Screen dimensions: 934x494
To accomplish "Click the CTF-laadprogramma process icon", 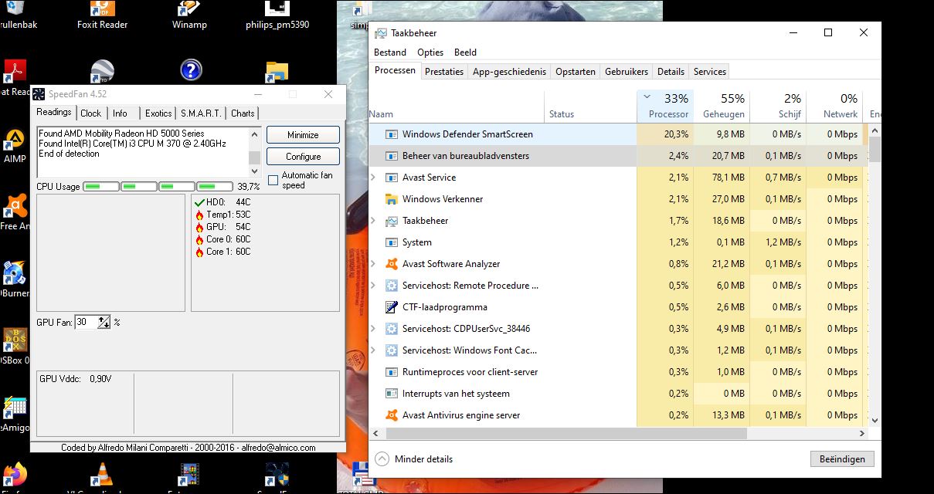I will tap(391, 307).
